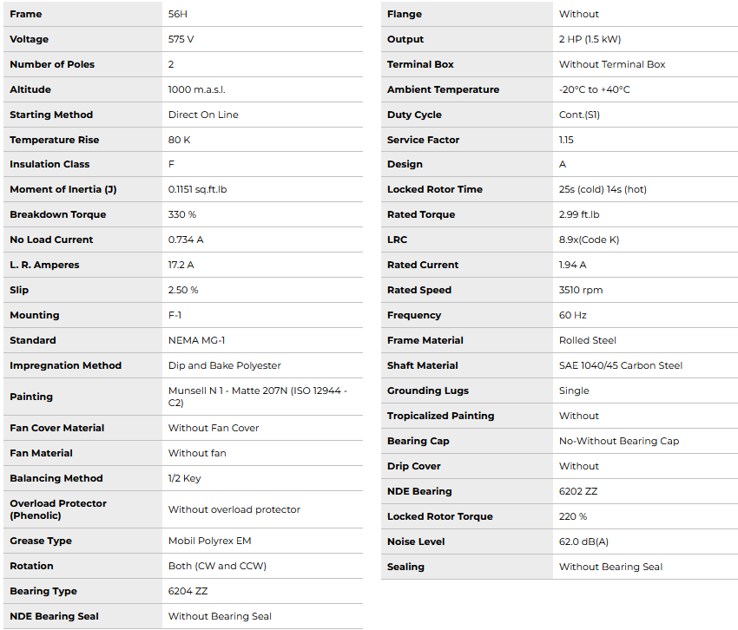This screenshot has width=738, height=630.
Task: Click the Breakdown Torque value 330 %
Action: click(x=182, y=214)
